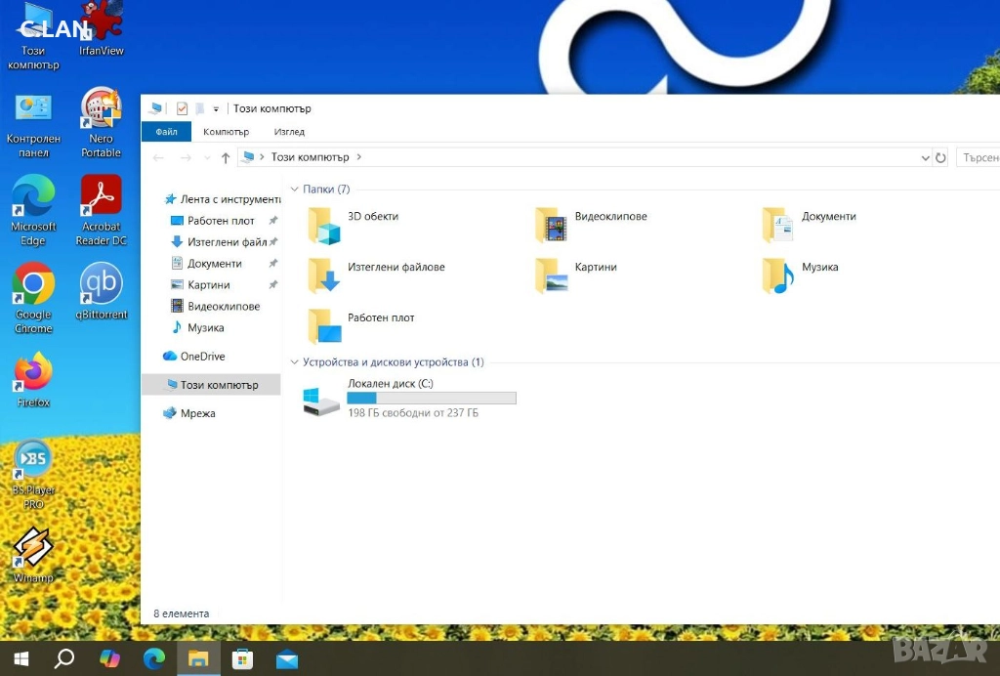Viewport: 1000px width, 676px height.
Task: Click the C: drive usage bar
Action: 432,399
